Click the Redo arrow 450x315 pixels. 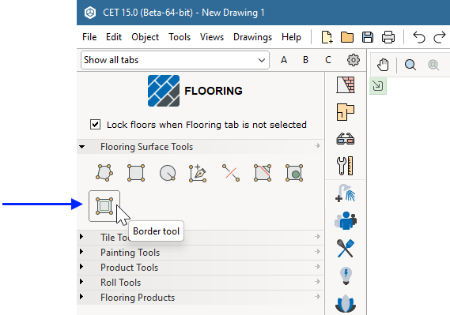[x=440, y=37]
